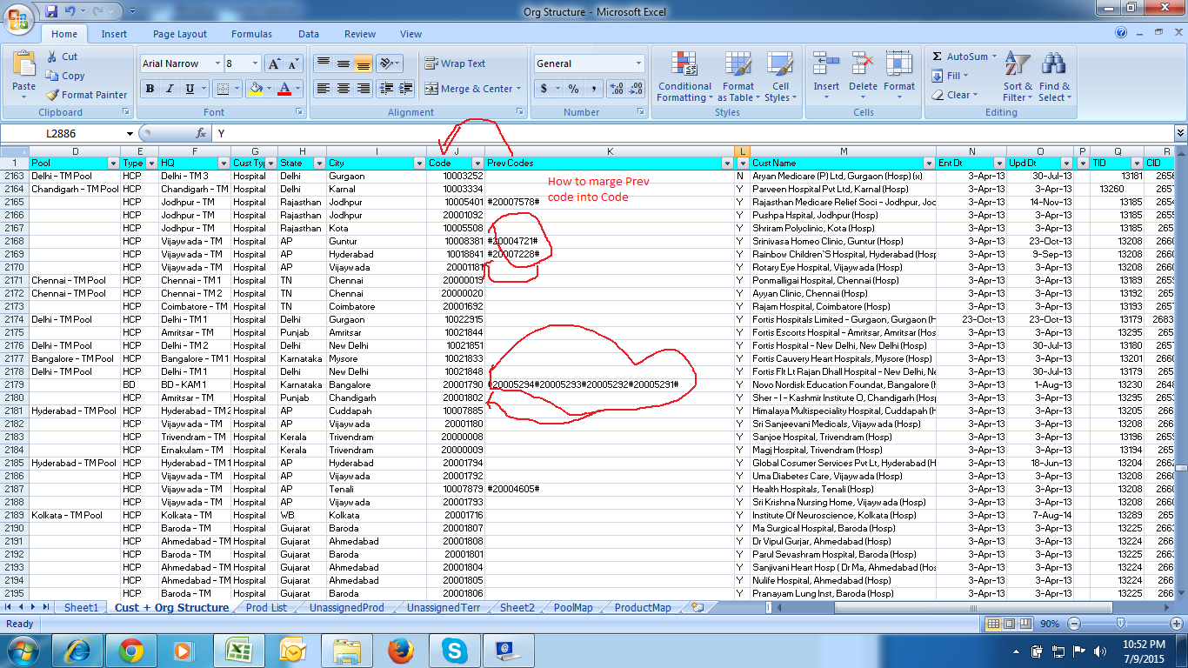The height and width of the screenshot is (668, 1188).
Task: Copy the selected cells
Action: 65,76
